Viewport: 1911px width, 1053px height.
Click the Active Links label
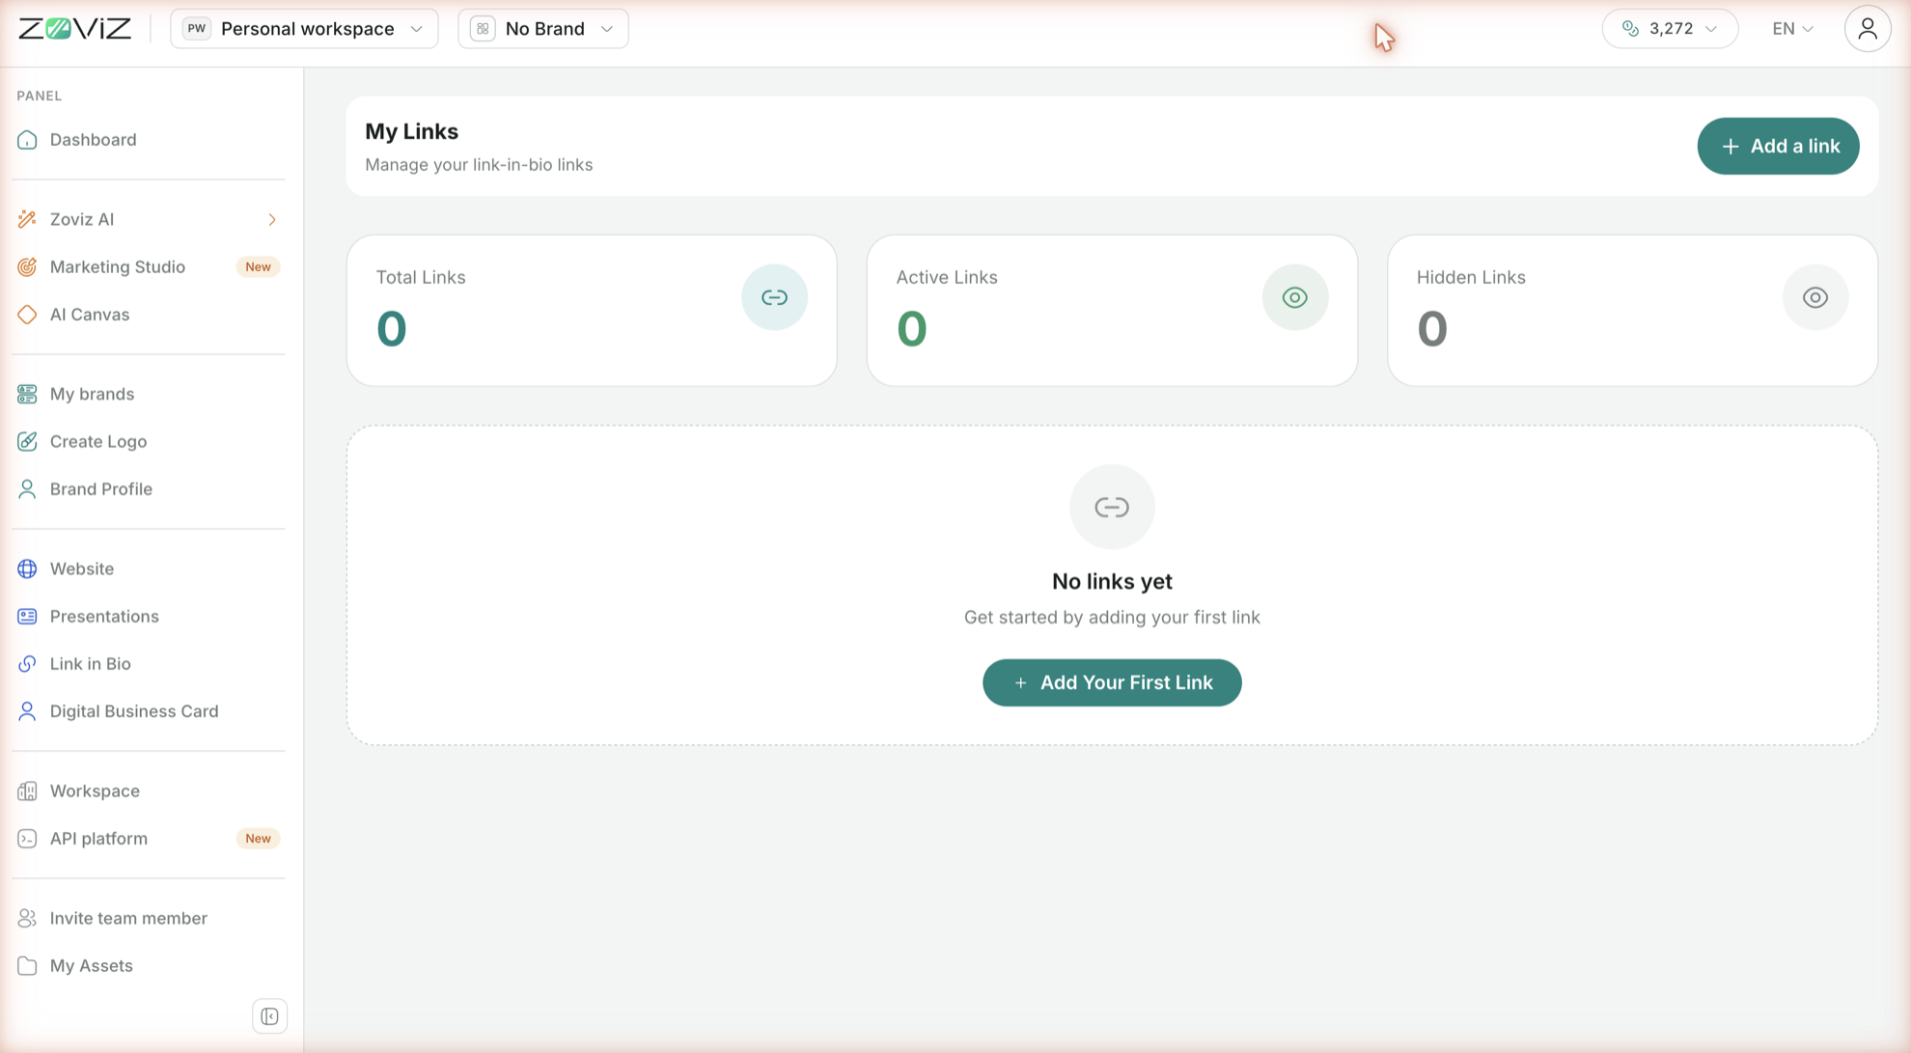coord(947,277)
